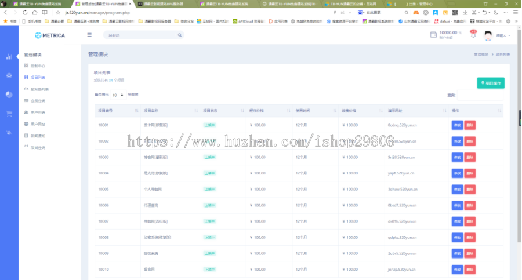522x280 pixels.
Task: Open 新闻通知 in the sidebar
Action: click(x=35, y=136)
